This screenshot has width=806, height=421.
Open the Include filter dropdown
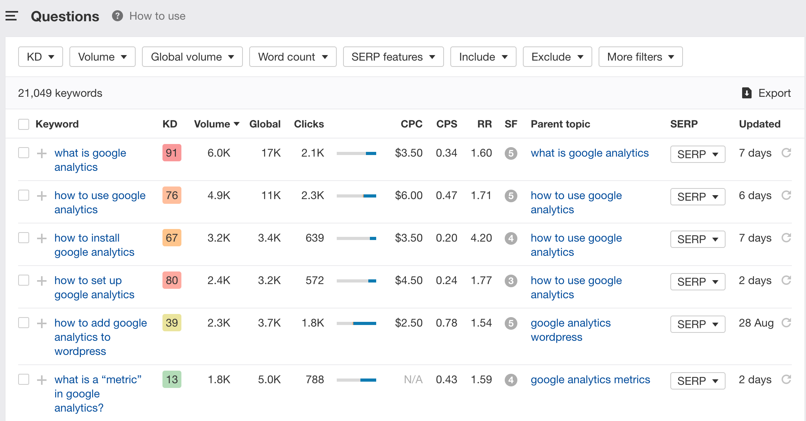483,57
